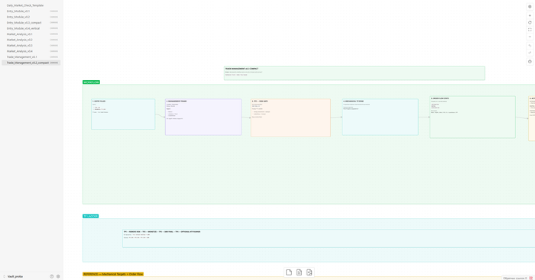Undo last canvas action
Viewport: 535px width, 280px height.
tap(530, 46)
